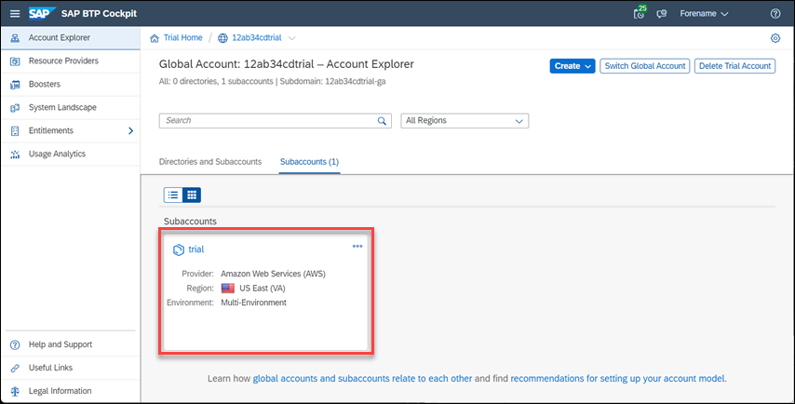795x404 pixels.
Task: Open 12ab34cdtrial breadcrumb link
Action: click(x=257, y=38)
